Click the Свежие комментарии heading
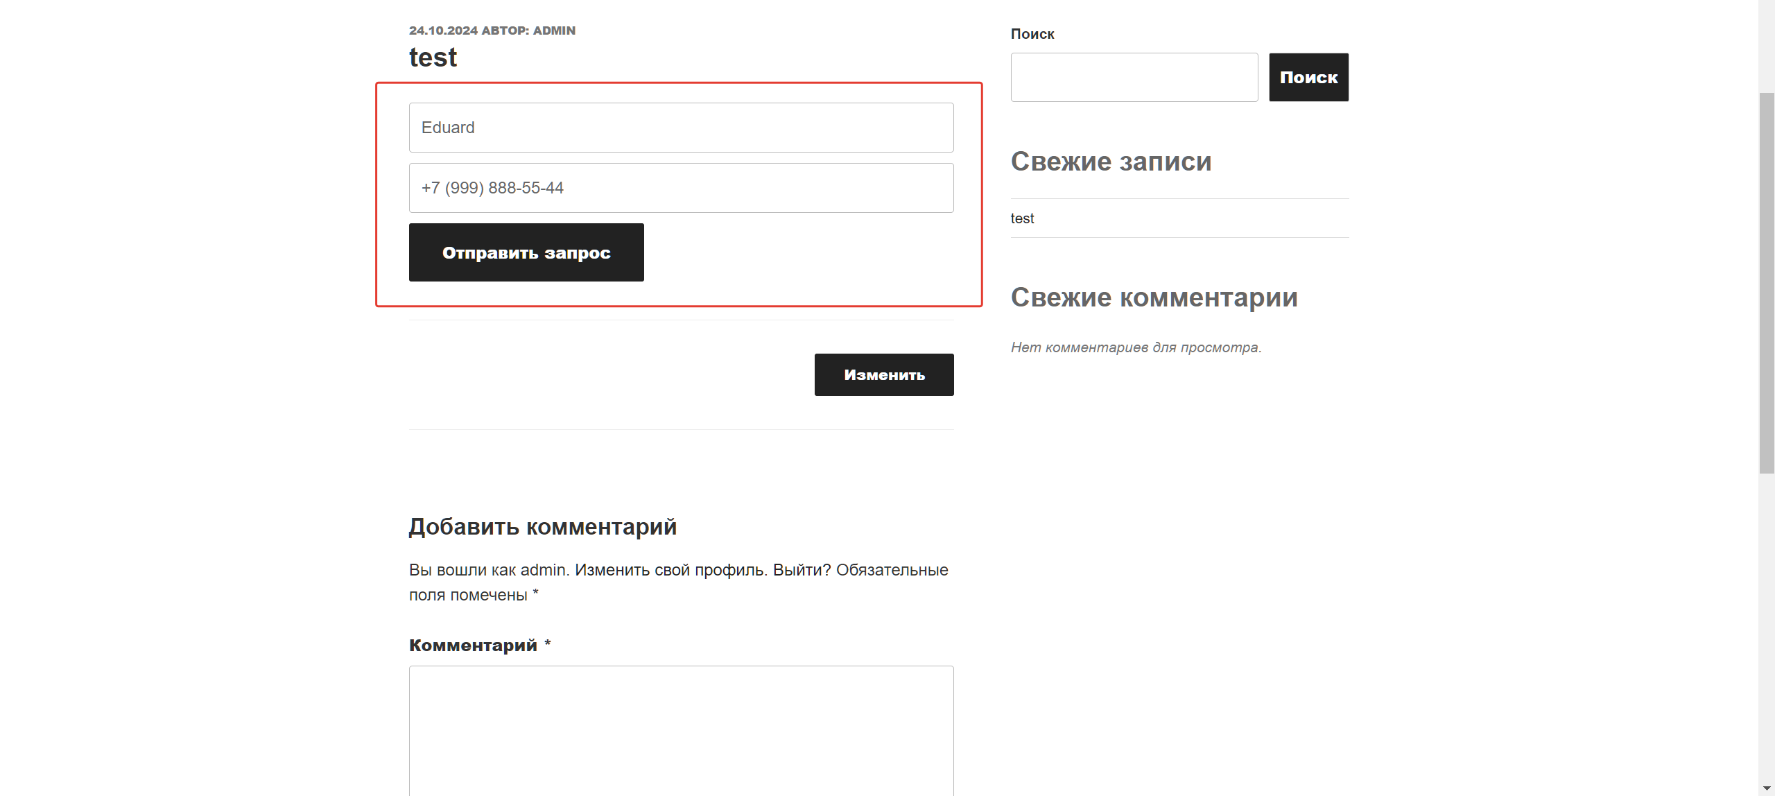The height and width of the screenshot is (796, 1775). pyautogui.click(x=1154, y=297)
